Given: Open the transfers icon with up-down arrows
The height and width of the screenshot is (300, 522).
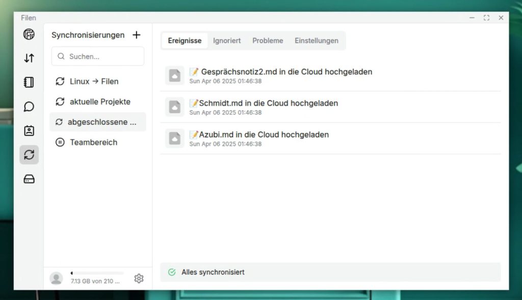Looking at the screenshot, I should tap(29, 58).
